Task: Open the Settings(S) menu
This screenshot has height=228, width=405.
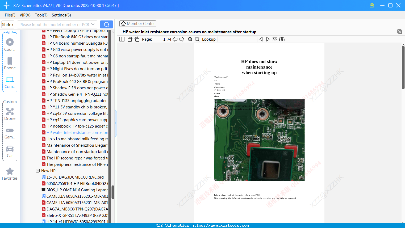Action: click(61, 15)
